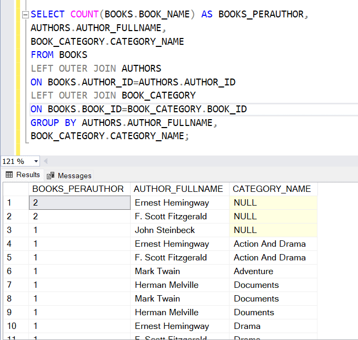The image size is (358, 340).
Task: Select row number 7 header
Action: tap(16, 285)
